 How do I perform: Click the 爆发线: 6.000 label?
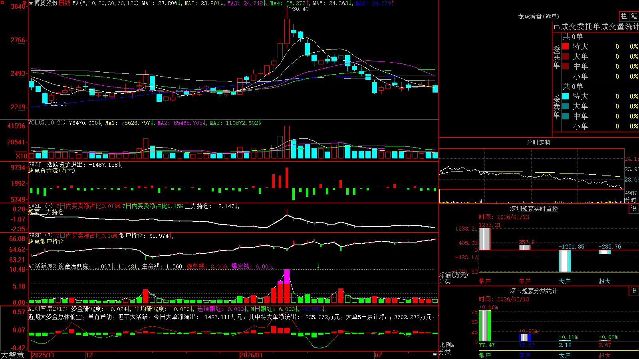point(252,266)
